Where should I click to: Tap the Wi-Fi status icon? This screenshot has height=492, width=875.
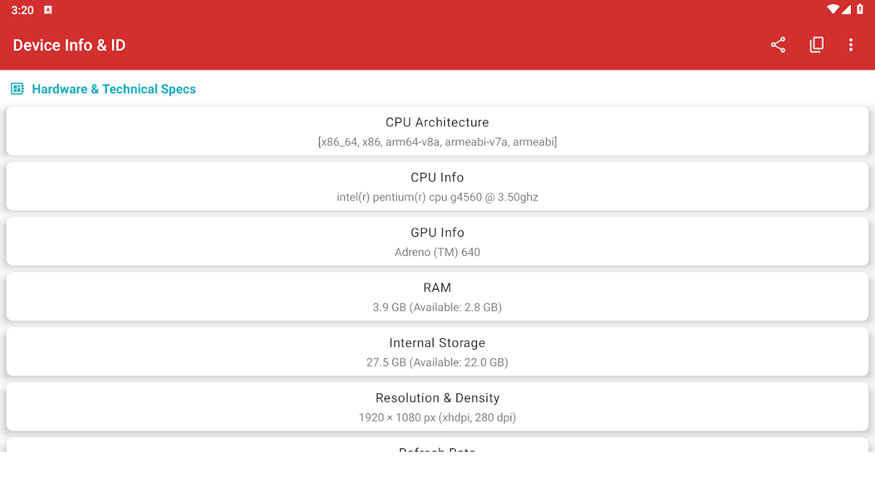[833, 9]
